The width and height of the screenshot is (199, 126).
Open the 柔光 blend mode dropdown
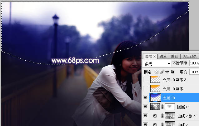pos(157,64)
